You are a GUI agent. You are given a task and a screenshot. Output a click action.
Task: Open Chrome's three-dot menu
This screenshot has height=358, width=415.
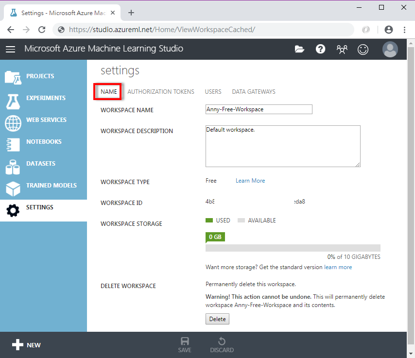click(x=404, y=30)
